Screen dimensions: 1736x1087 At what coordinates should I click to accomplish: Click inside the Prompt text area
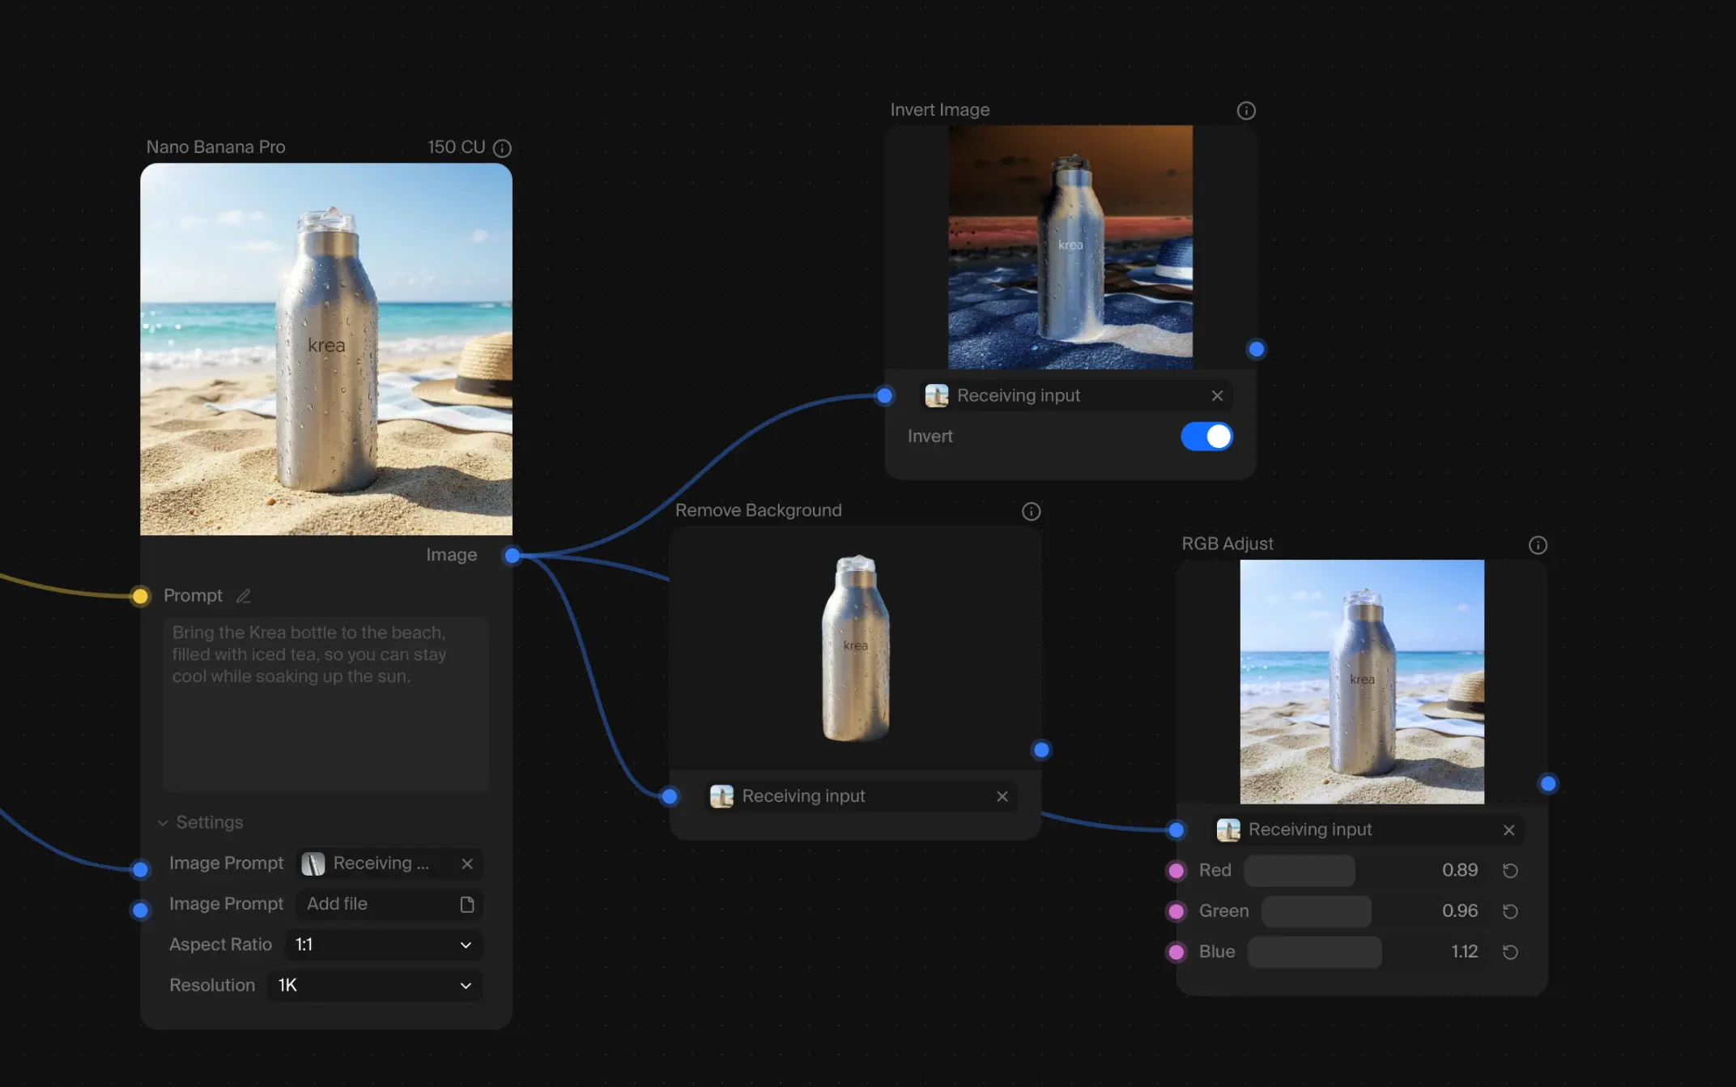[325, 703]
